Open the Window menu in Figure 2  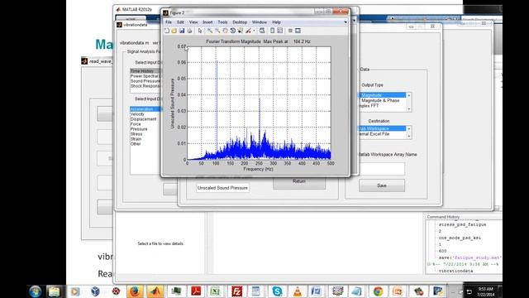pos(259,22)
